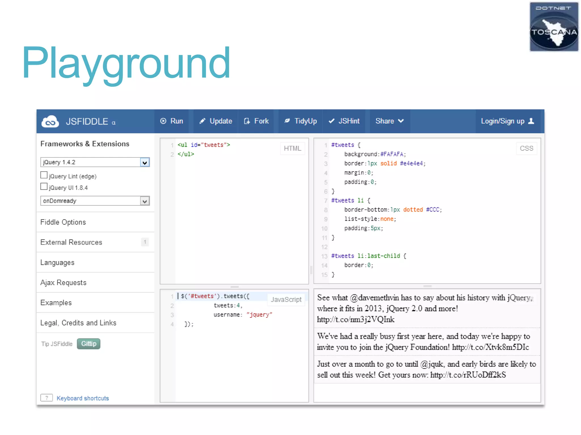Click the Frameworks & Extensions heading
The image size is (581, 435).
pyautogui.click(x=85, y=144)
